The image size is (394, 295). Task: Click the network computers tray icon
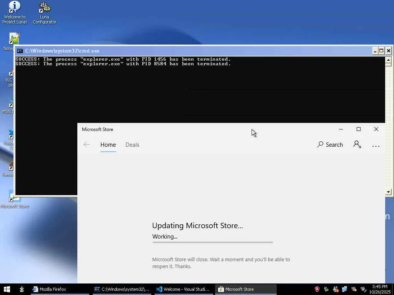[x=344, y=289]
